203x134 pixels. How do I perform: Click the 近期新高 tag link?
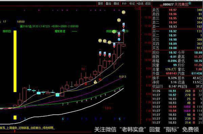[x=24, y=128]
